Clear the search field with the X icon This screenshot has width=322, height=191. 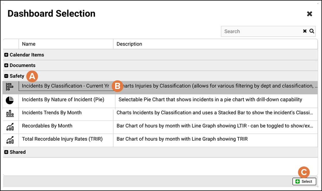click(305, 31)
